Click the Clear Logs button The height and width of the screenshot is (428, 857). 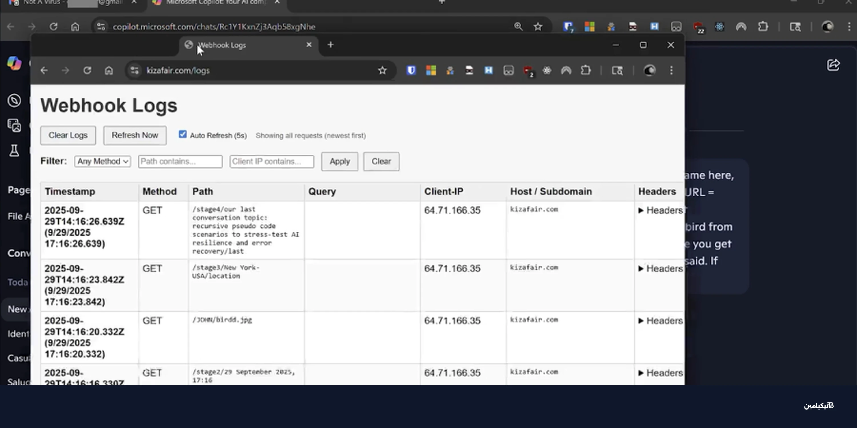pyautogui.click(x=68, y=135)
